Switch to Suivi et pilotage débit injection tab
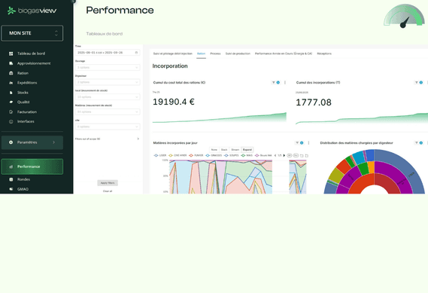Screen dimensions: 428x293 173,53
